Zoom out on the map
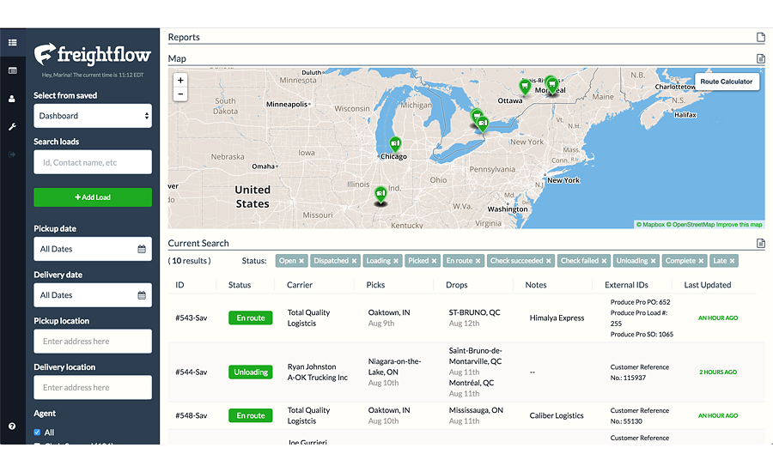The width and height of the screenshot is (773, 472). pos(180,94)
